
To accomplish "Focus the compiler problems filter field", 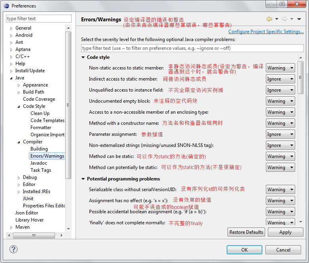I will [x=192, y=48].
